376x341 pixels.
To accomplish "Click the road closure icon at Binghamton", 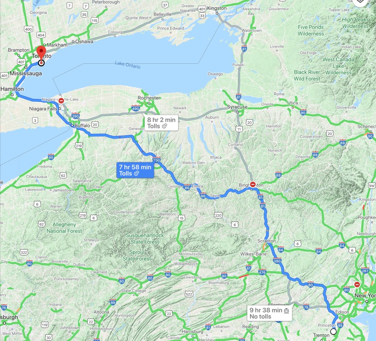I will (x=253, y=184).
